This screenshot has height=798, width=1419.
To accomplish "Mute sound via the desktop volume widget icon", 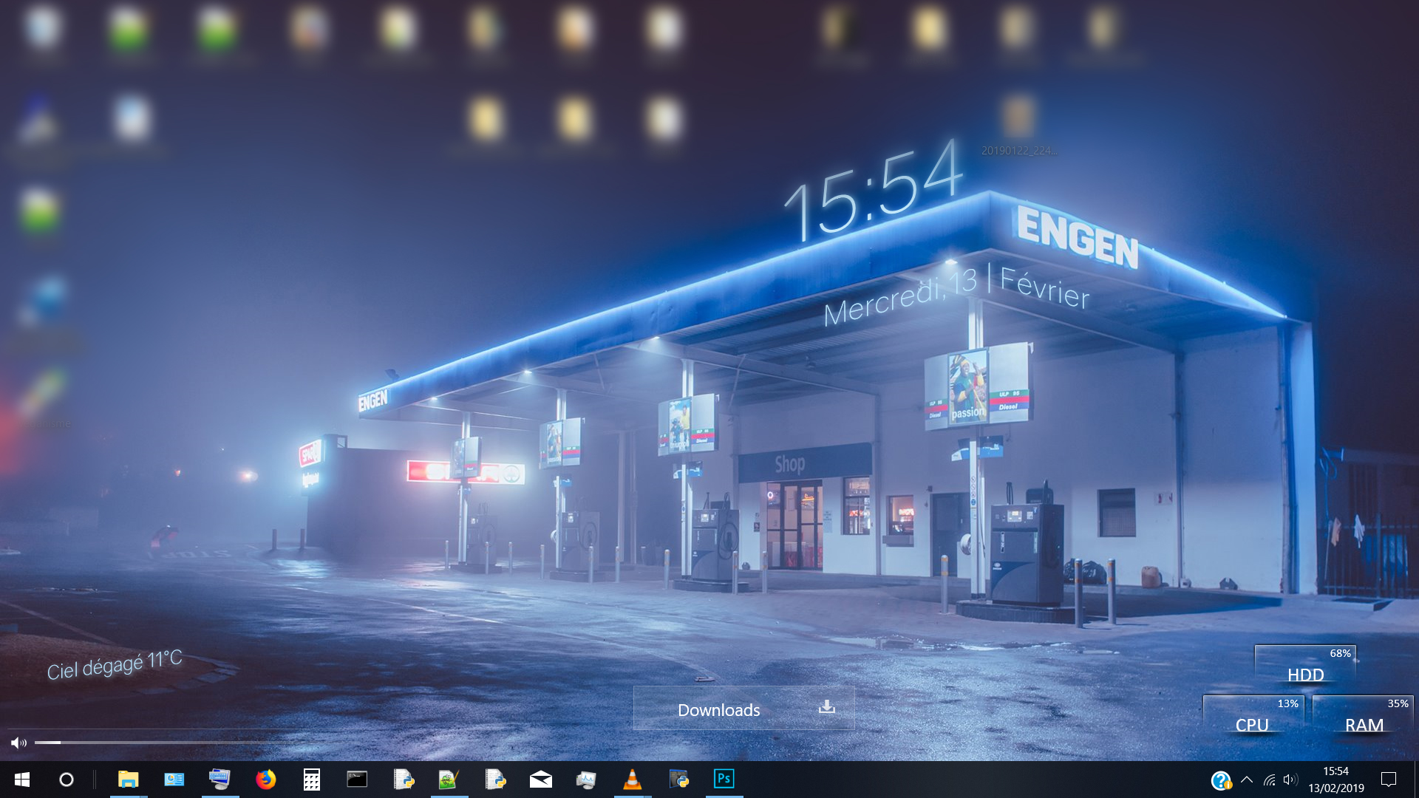I will point(18,743).
